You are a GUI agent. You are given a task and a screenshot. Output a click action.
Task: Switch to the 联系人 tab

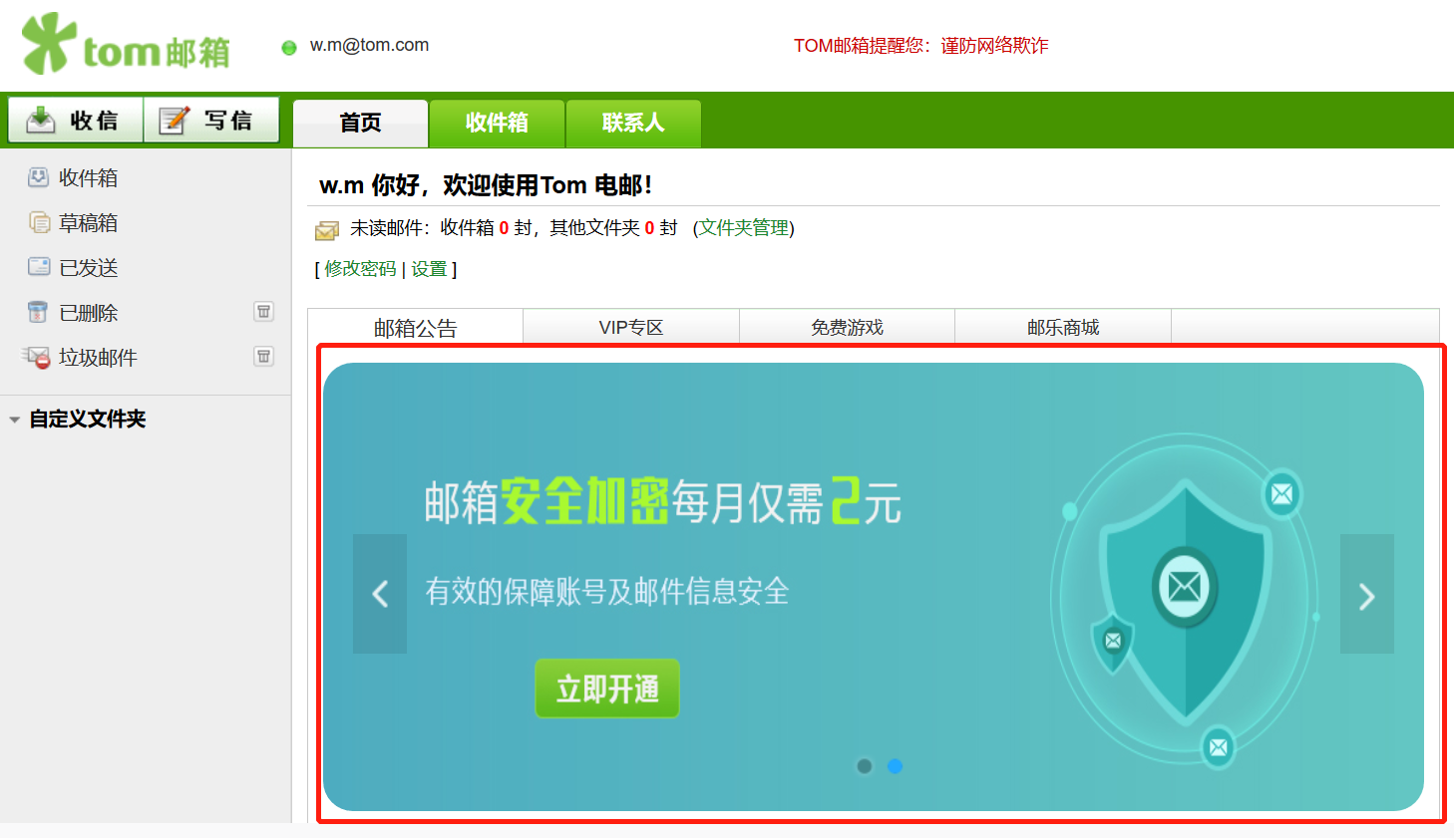click(633, 123)
